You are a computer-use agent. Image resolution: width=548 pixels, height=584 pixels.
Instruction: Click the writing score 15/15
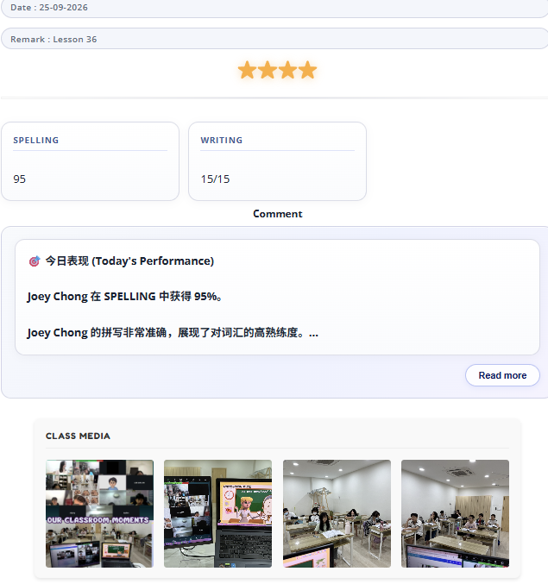[215, 179]
